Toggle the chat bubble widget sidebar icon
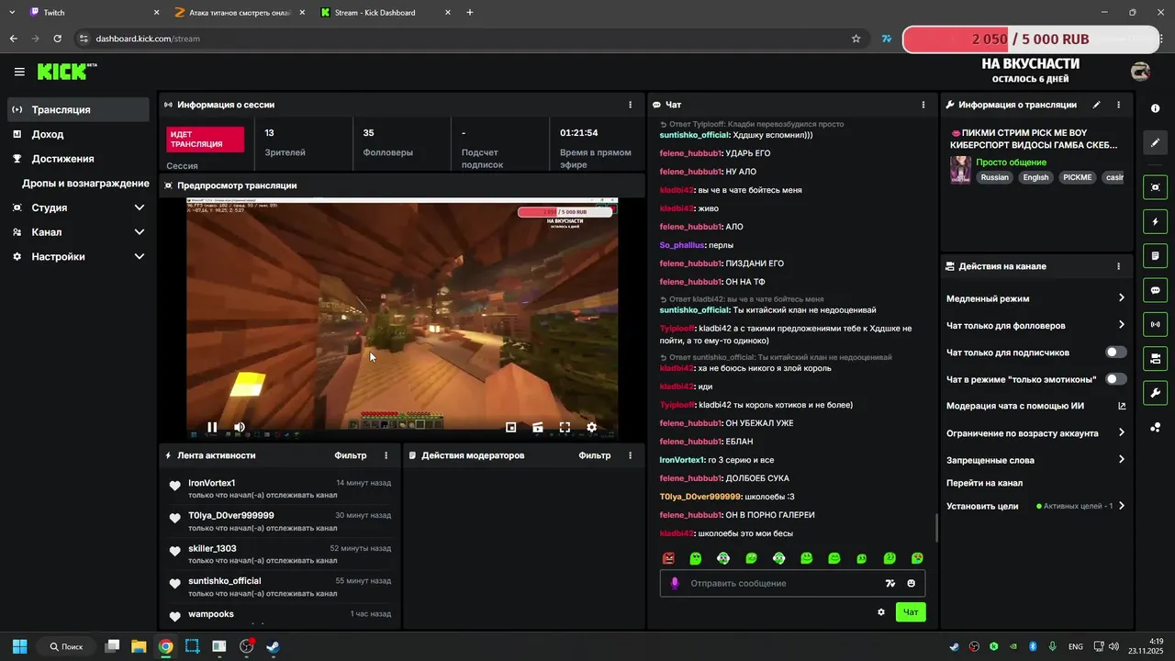The height and width of the screenshot is (661, 1175). coord(1155,290)
